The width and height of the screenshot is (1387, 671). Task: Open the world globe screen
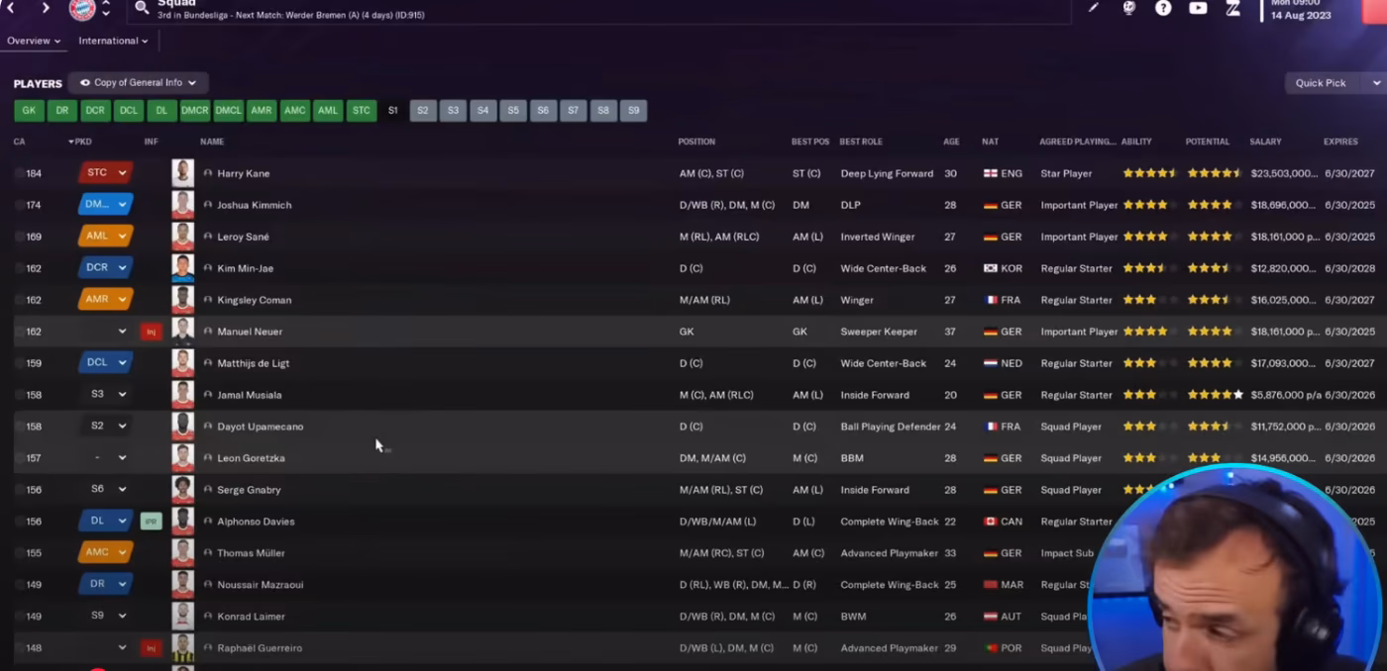coord(1129,8)
